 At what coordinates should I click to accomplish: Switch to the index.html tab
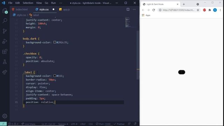[x=20, y=9]
